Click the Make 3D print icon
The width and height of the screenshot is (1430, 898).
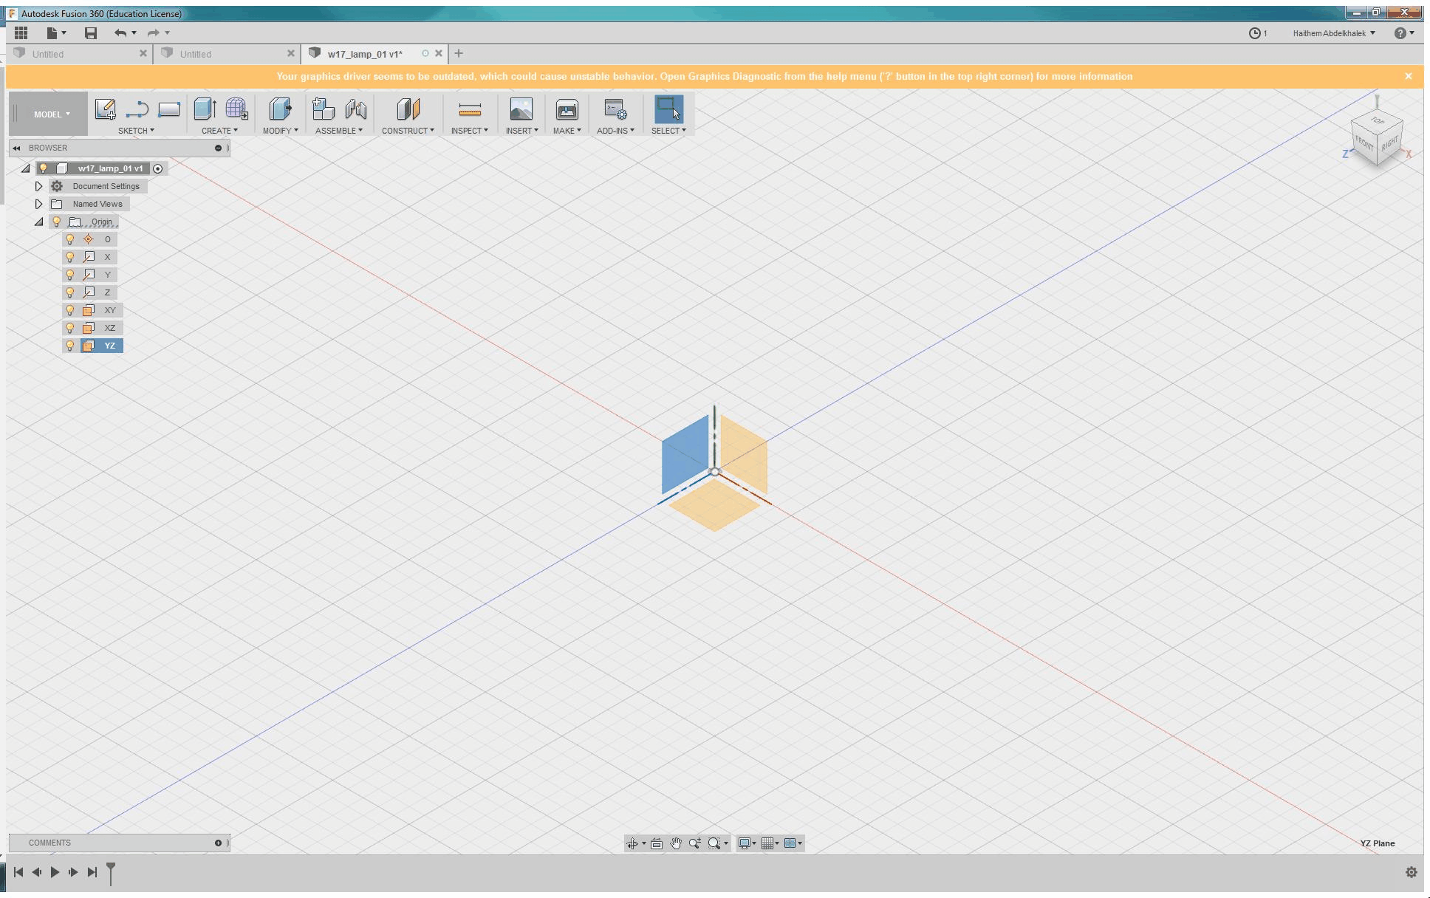coord(567,109)
